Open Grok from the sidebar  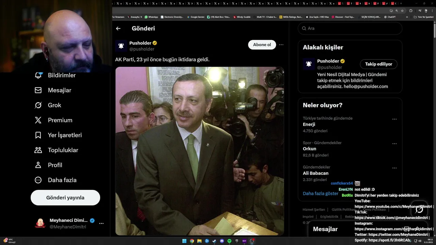[x=48, y=105]
